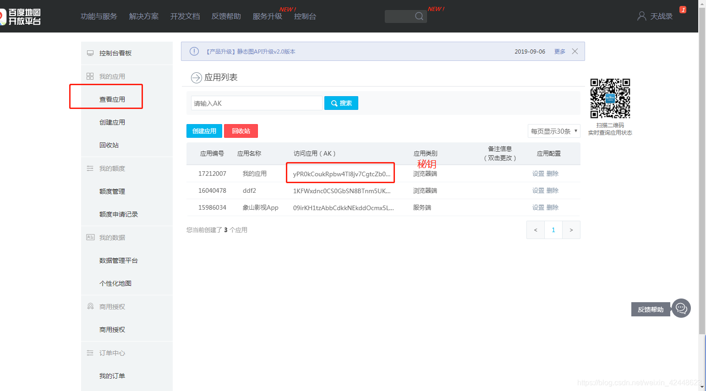Click the QR code image

coord(610,98)
